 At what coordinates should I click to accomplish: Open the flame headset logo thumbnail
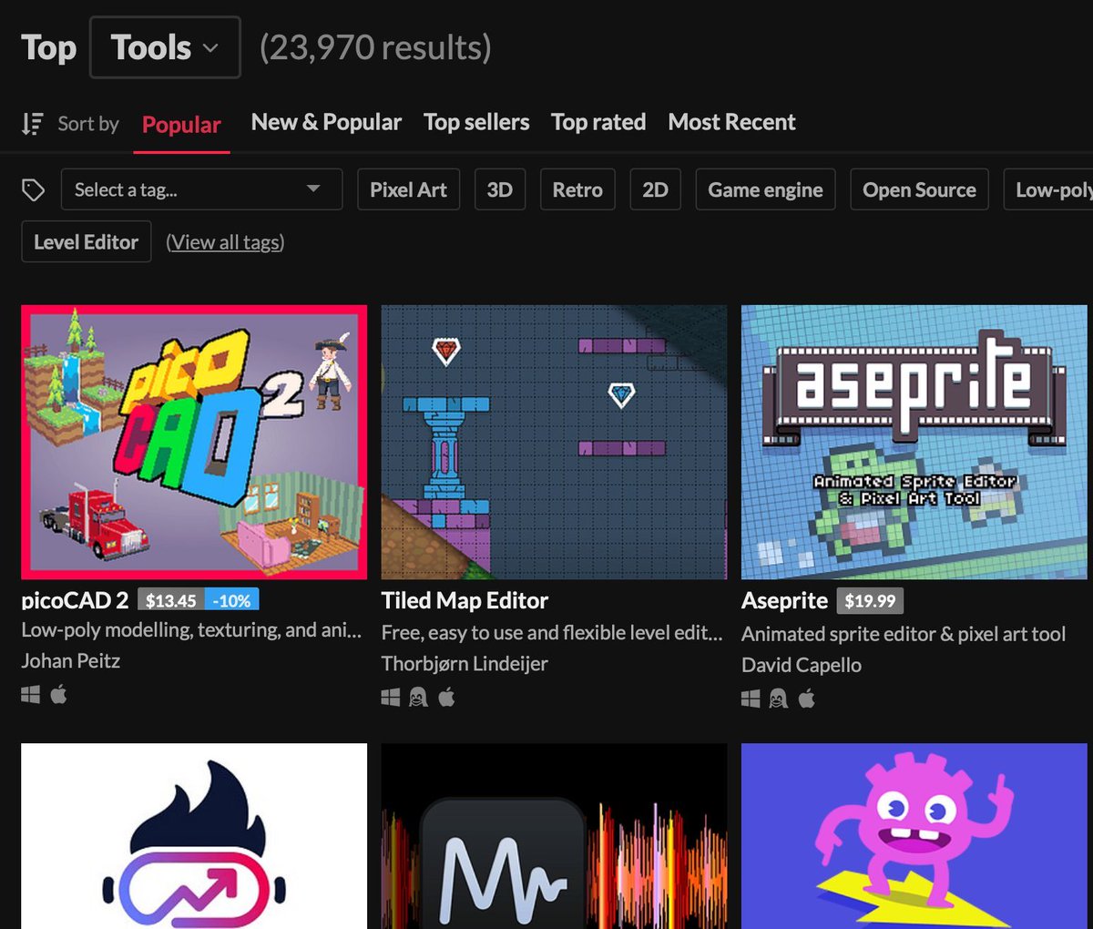coord(194,836)
